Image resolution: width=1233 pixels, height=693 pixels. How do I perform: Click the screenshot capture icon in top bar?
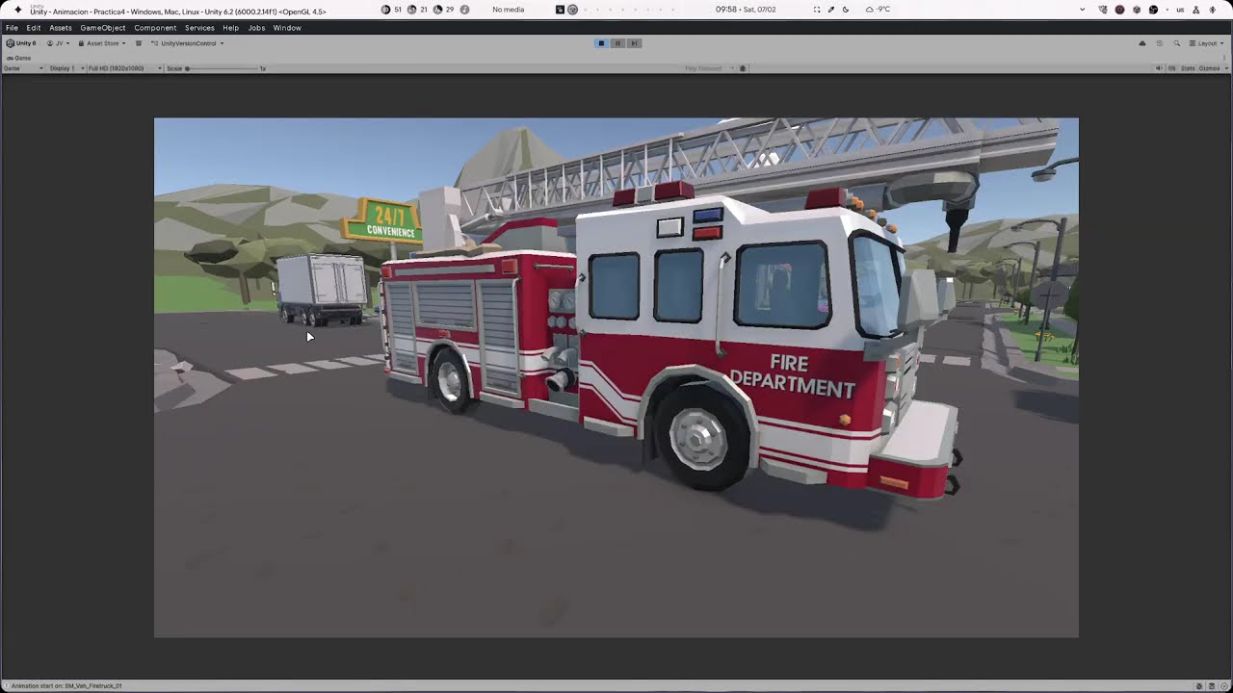[817, 10]
